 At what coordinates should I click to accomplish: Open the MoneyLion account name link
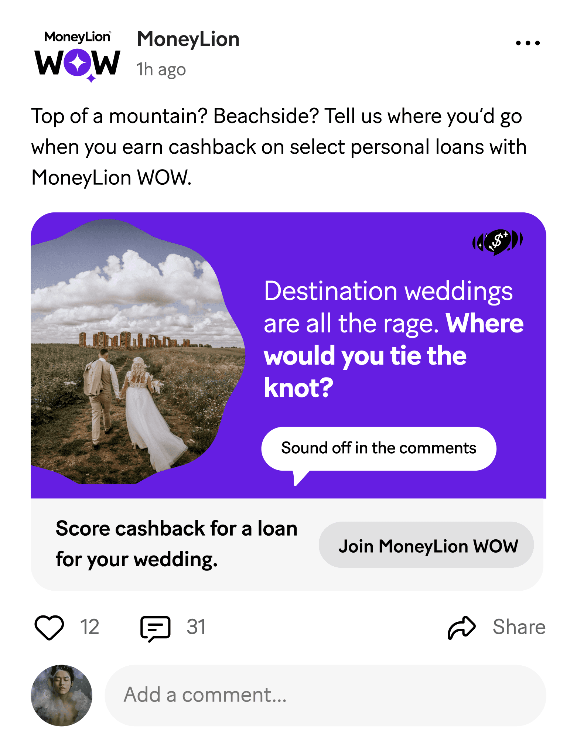[188, 39]
